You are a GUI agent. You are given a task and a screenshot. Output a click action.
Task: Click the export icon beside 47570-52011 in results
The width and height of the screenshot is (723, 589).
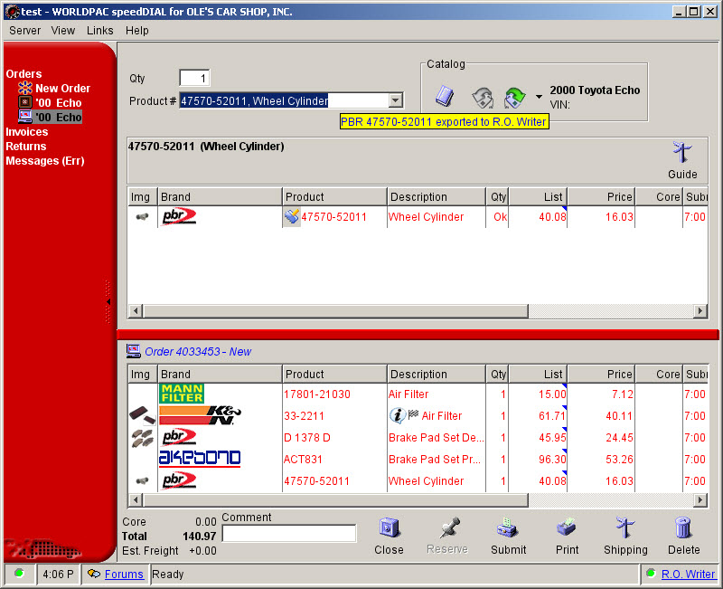pos(291,216)
